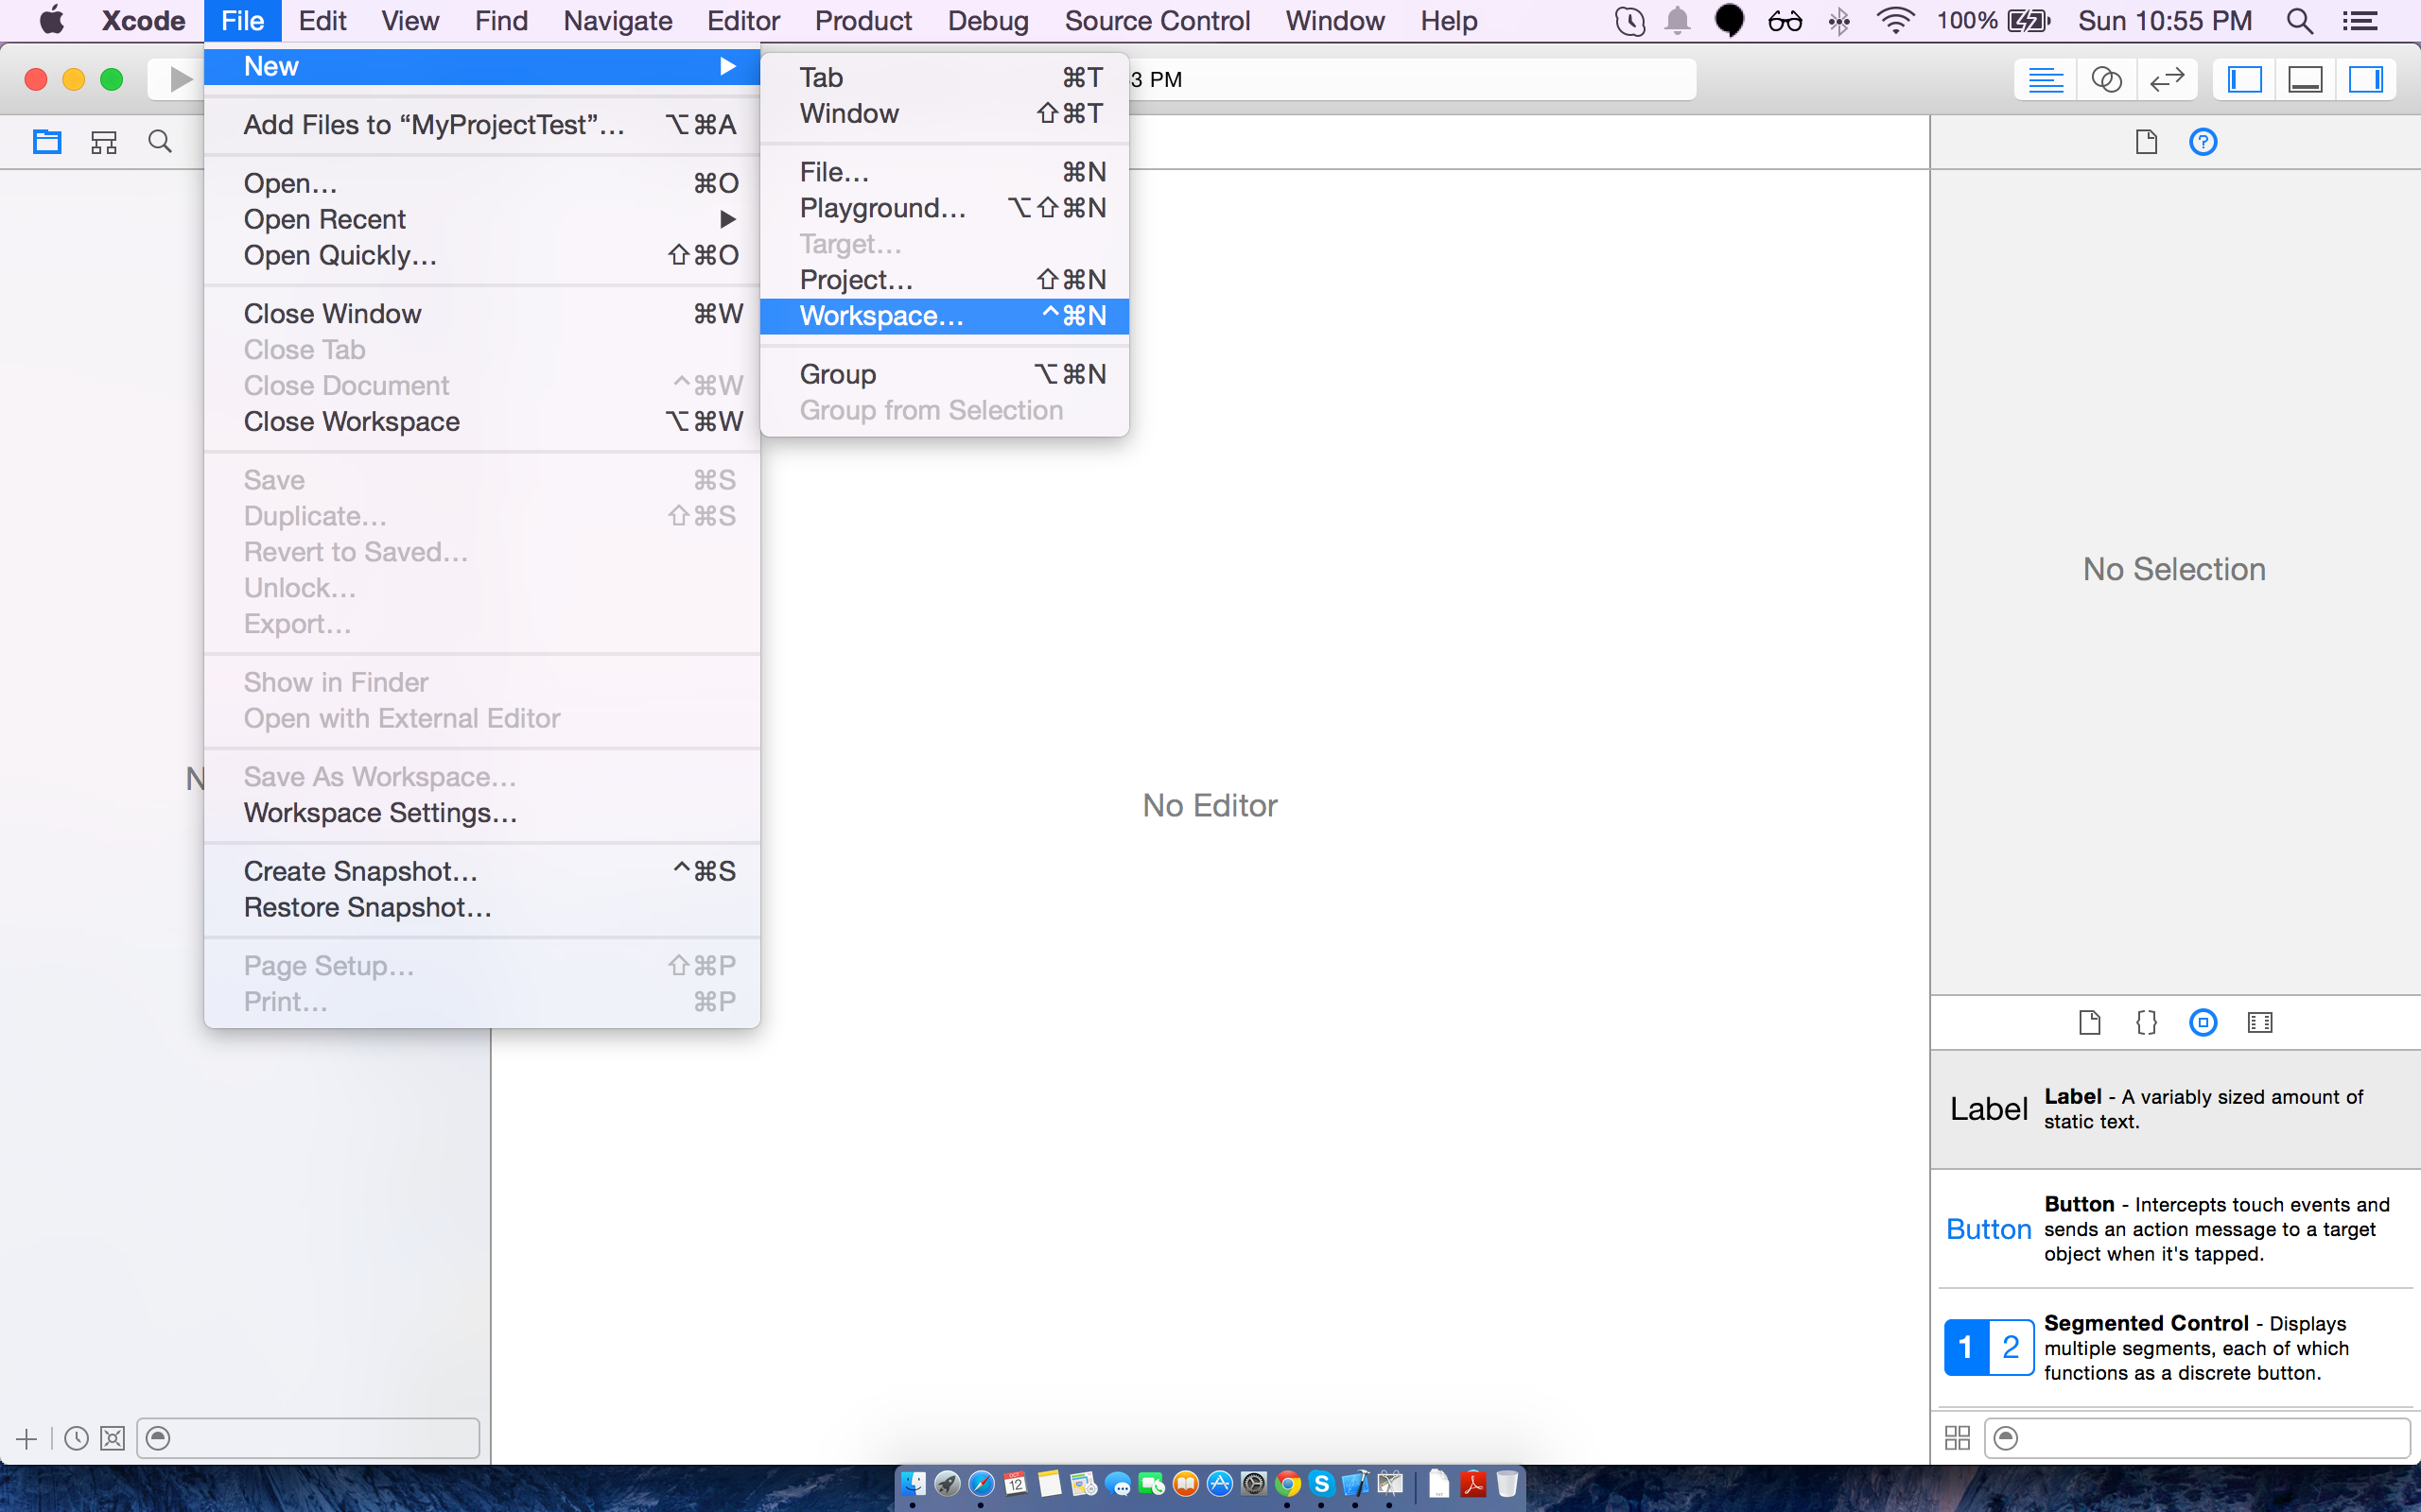
Task: Select Restore Snapshot… menu item
Action: pyautogui.click(x=482, y=908)
